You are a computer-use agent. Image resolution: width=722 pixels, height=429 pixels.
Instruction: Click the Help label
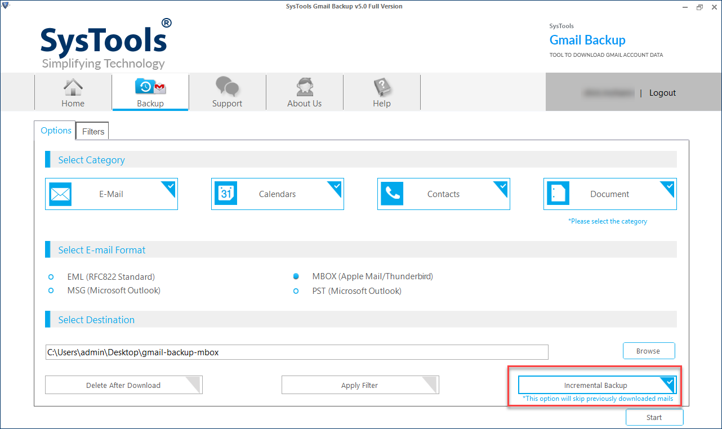[382, 104]
